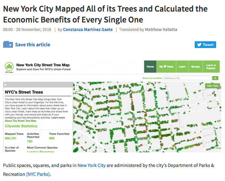The width and height of the screenshot is (225, 181).
Task: Click Log in or Register tab
Action: (211, 66)
